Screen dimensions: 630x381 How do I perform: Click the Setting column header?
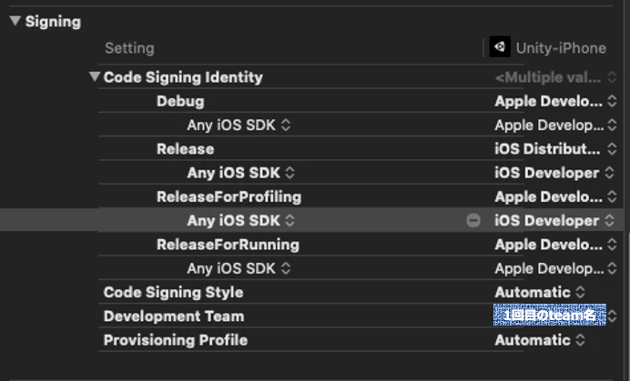pos(129,48)
